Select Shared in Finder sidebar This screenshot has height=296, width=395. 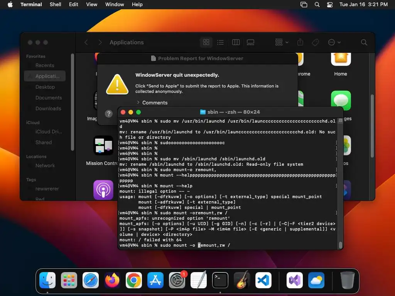pyautogui.click(x=45, y=143)
